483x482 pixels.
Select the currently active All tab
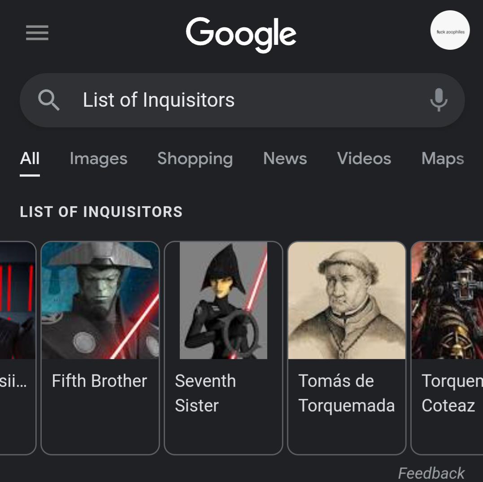(x=30, y=158)
